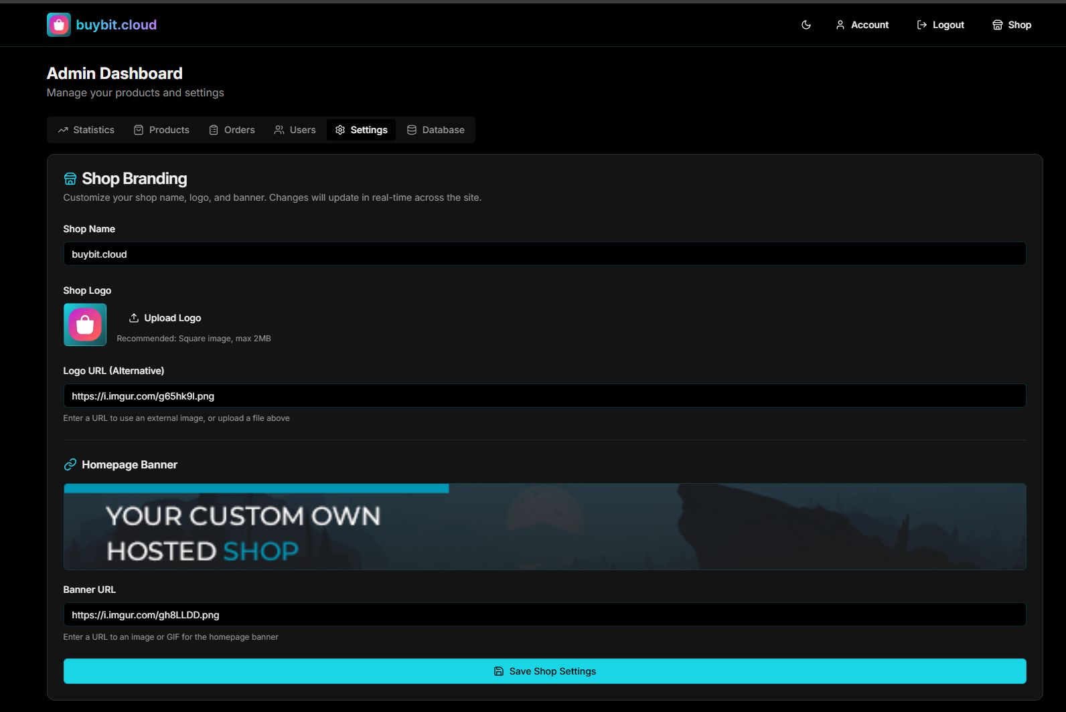Click the store icon beside Shop Branding

coord(70,179)
